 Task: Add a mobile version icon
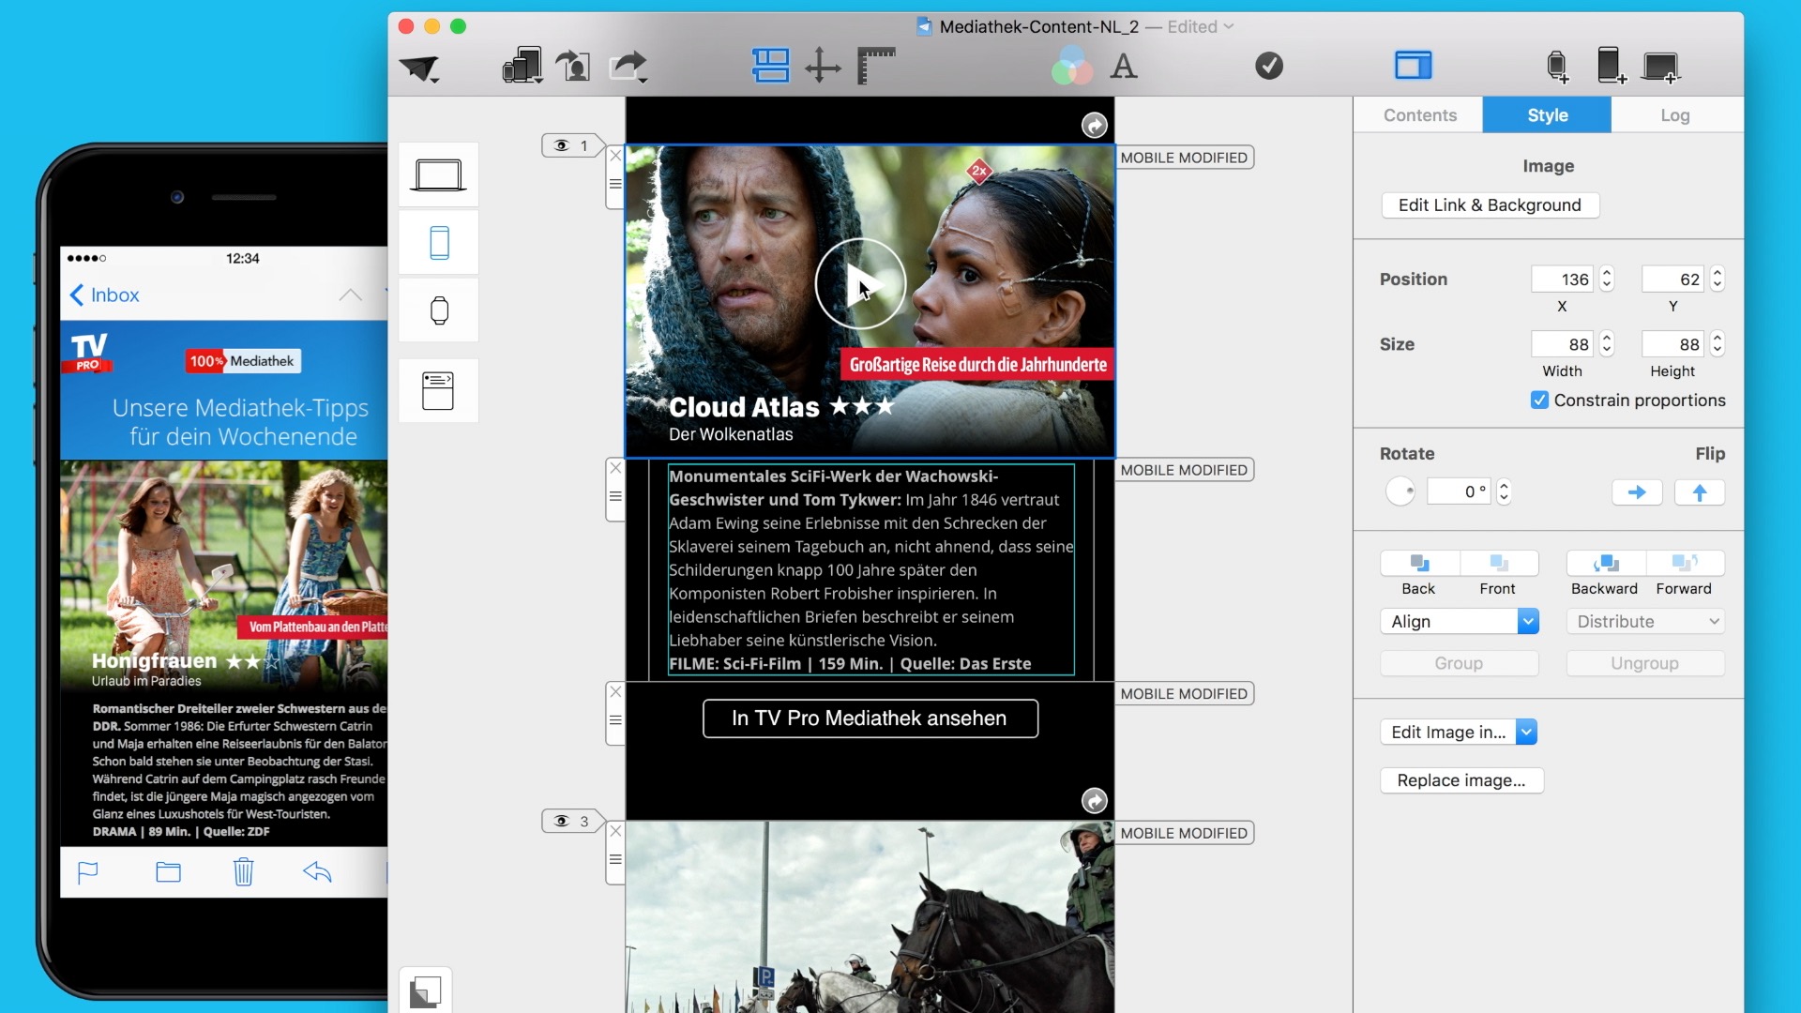pyautogui.click(x=1611, y=66)
